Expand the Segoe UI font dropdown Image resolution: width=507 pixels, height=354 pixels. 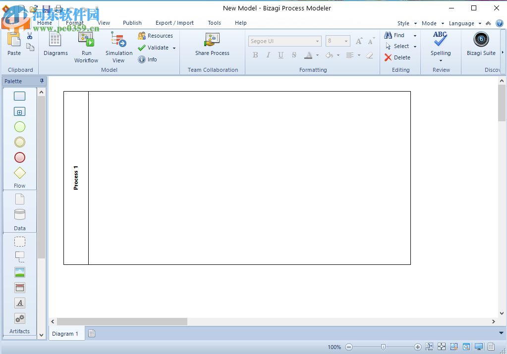tap(317, 41)
